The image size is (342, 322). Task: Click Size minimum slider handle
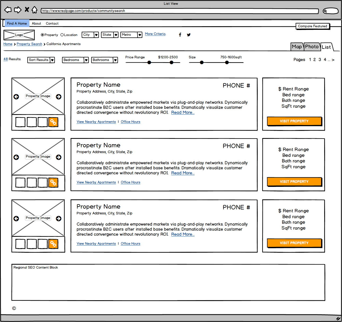(202, 63)
